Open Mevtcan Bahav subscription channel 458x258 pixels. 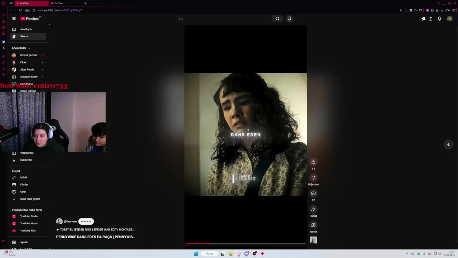[27, 77]
